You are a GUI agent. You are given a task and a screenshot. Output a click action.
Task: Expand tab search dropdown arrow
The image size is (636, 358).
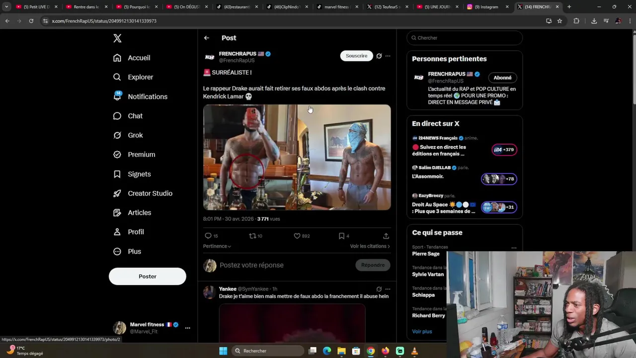point(6,7)
